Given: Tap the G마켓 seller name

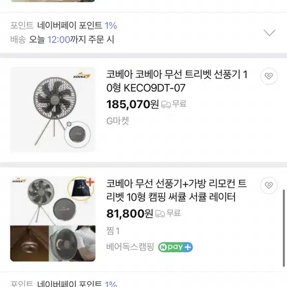Looking at the screenshot, I should (118, 121).
